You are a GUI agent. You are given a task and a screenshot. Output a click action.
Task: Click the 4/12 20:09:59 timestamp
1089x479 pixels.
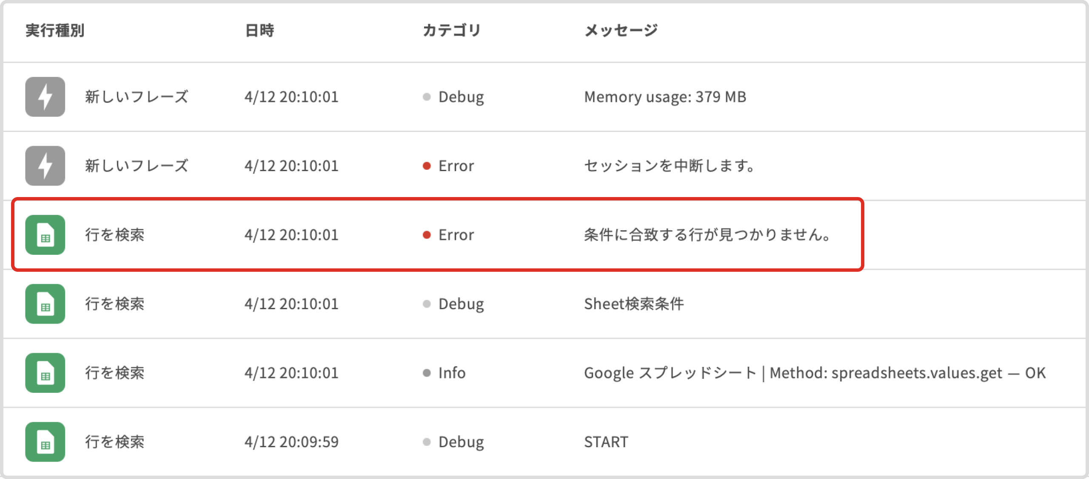(x=291, y=442)
